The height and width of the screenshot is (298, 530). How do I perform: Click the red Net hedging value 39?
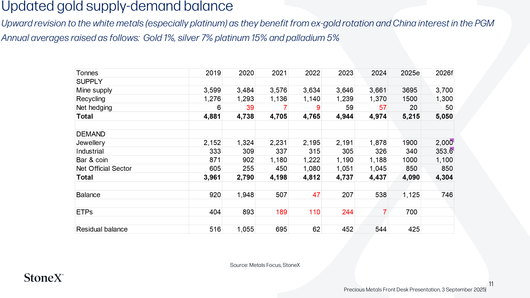click(x=250, y=108)
